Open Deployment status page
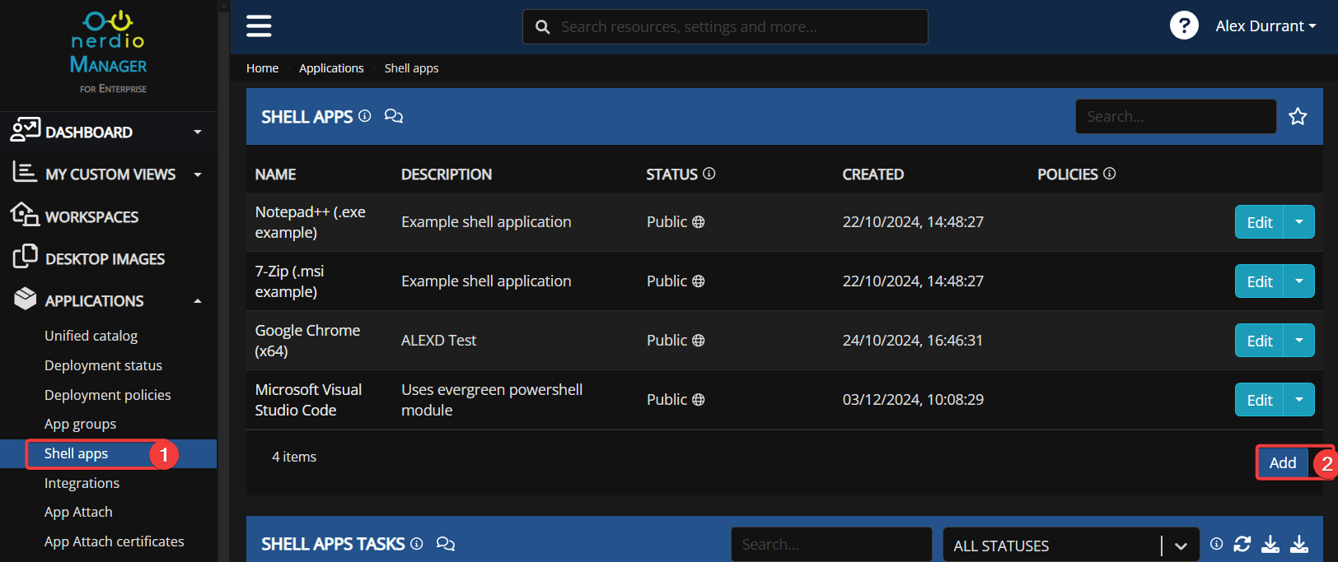This screenshot has height=562, width=1338. point(103,365)
